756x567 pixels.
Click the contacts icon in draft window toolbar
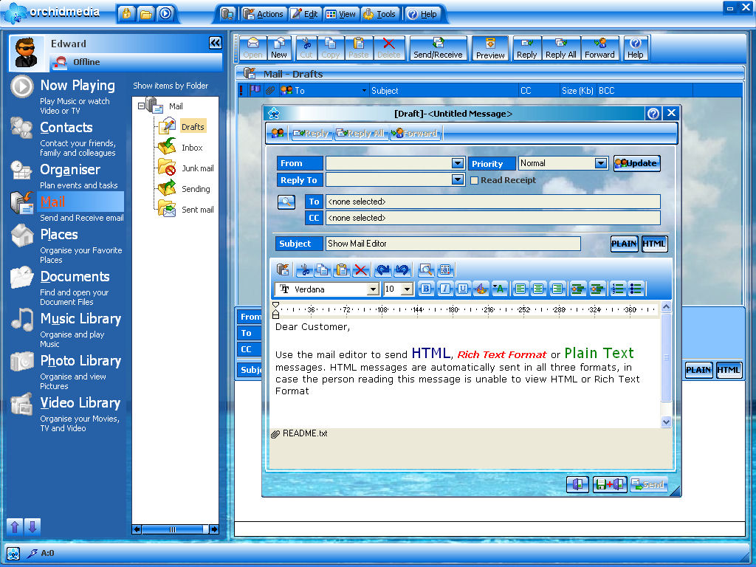coord(278,133)
